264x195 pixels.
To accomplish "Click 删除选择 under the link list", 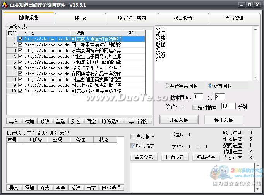I will point(111,121).
